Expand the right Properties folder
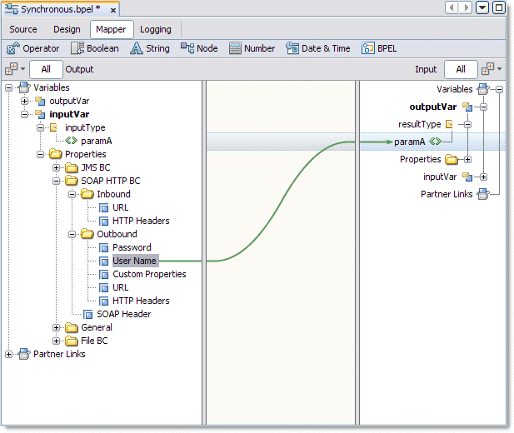 point(468,160)
